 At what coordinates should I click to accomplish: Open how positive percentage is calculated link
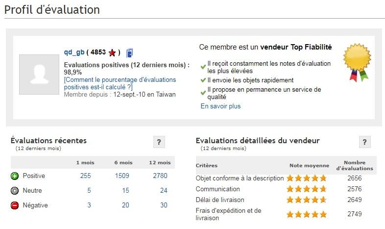120,83
